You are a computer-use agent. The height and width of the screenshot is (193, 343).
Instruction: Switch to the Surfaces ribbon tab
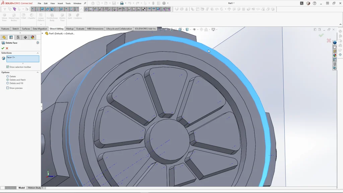pos(26,29)
